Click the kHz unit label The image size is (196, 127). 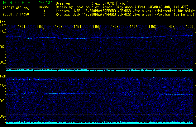click(3, 25)
